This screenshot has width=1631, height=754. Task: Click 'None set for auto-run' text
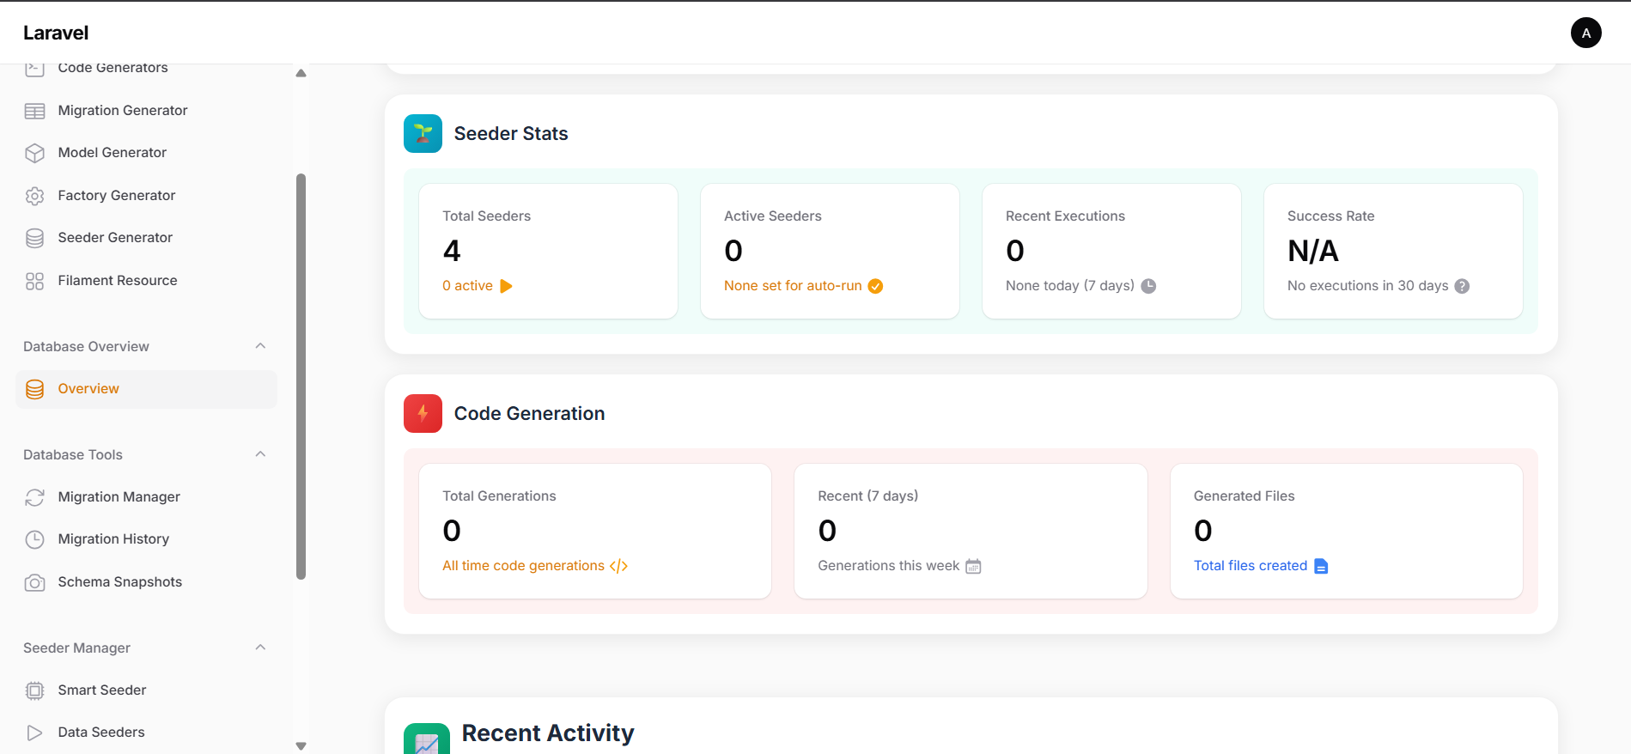pos(793,286)
